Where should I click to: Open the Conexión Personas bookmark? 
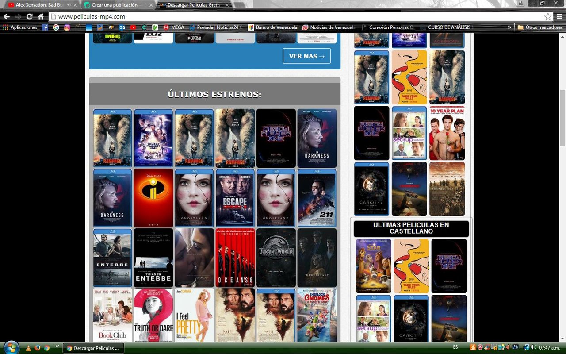(388, 27)
